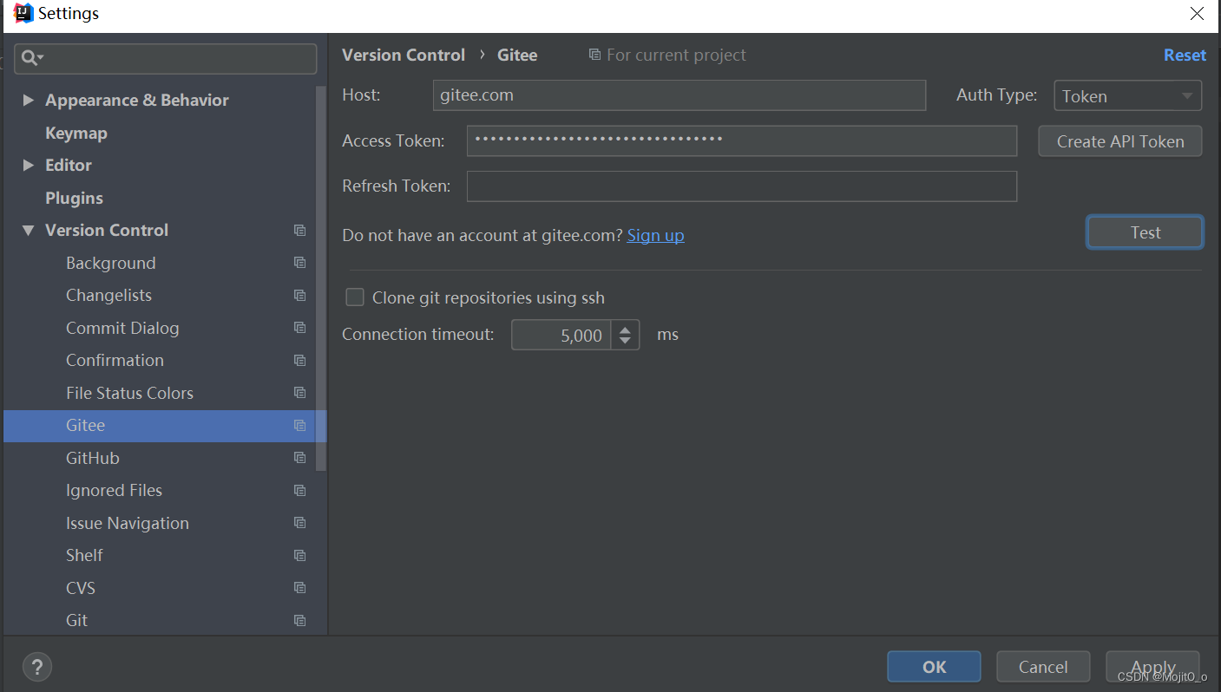Click the Sign up link
Screen dimensions: 1221x692
(655, 235)
